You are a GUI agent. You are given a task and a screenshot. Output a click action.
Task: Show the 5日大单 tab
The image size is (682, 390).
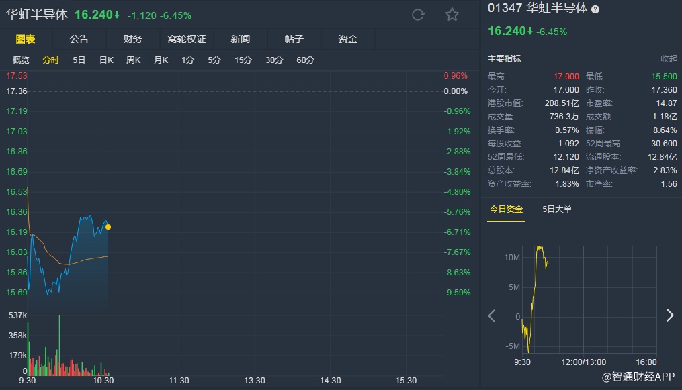coord(557,209)
